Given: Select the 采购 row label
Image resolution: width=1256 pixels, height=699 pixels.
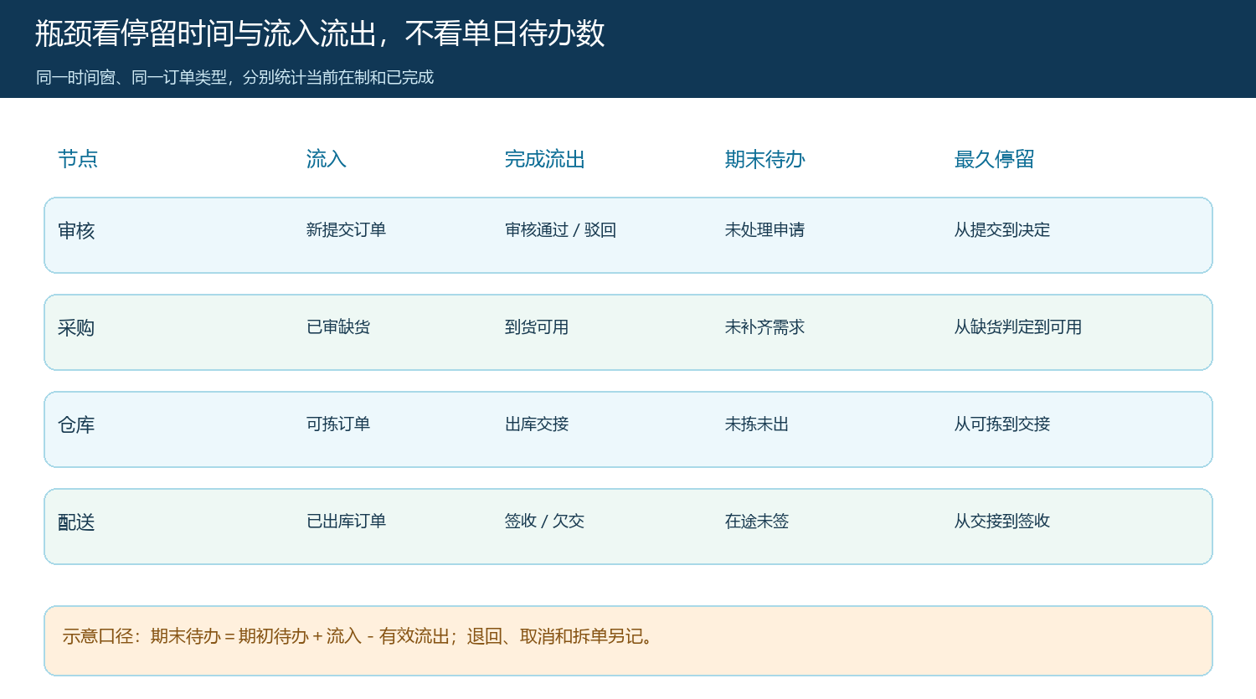Looking at the screenshot, I should 76,328.
